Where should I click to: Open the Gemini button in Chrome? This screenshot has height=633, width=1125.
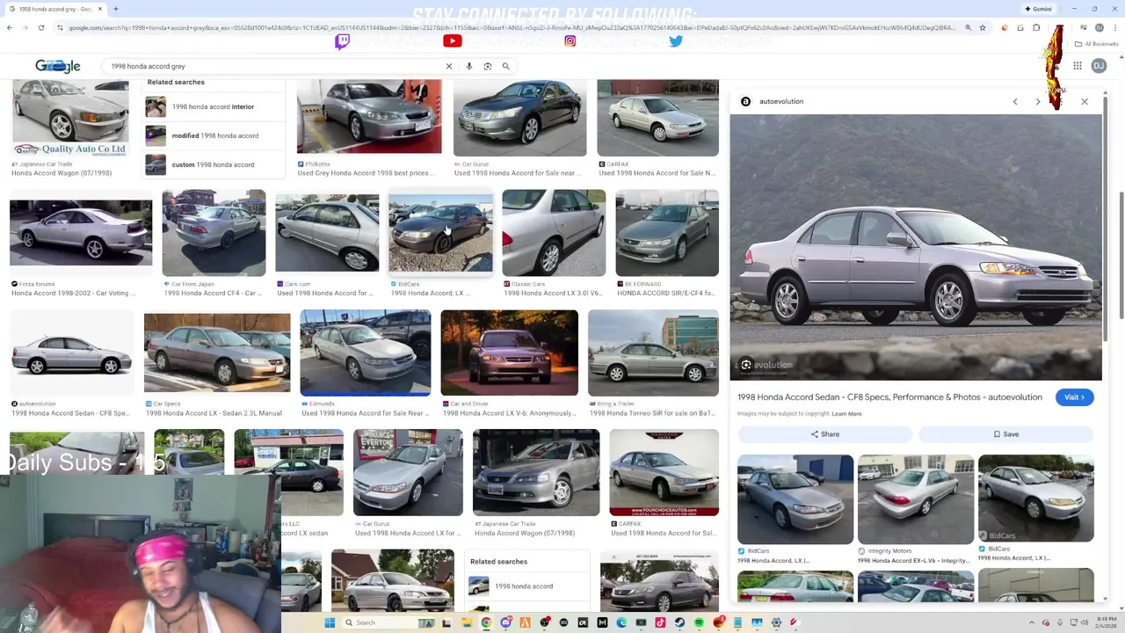coord(1038,9)
